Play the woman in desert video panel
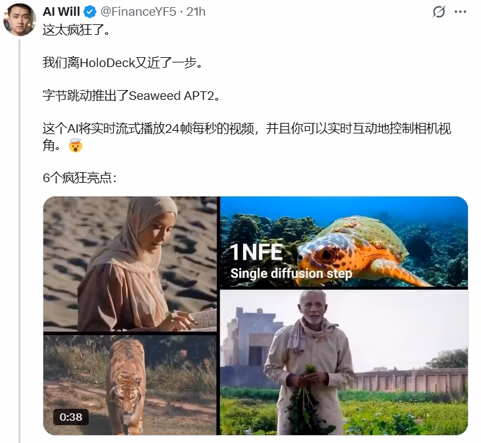 tap(130, 264)
